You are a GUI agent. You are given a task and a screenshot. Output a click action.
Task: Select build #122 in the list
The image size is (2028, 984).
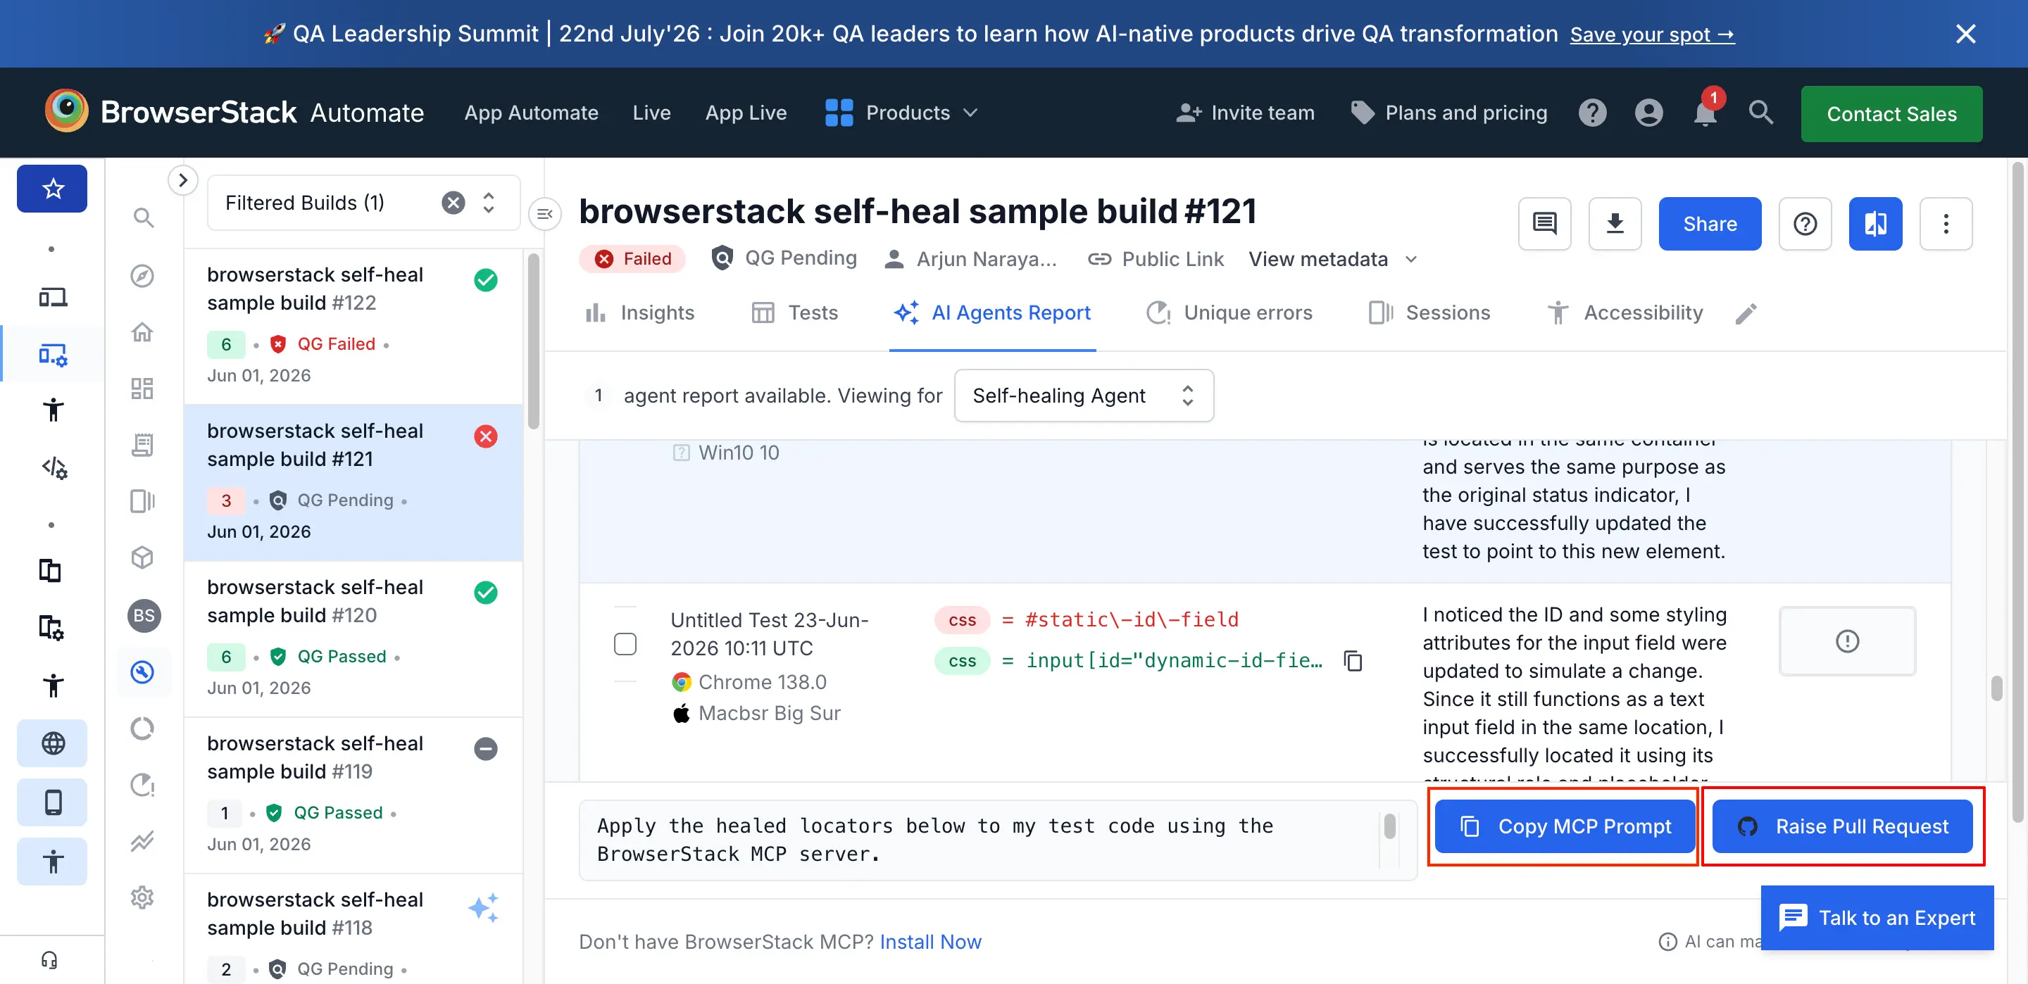[353, 326]
